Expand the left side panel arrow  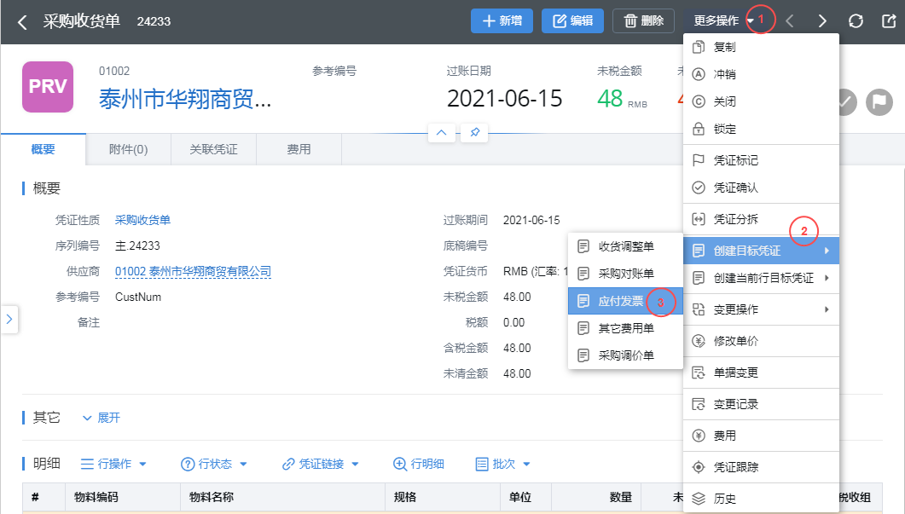pos(9,319)
